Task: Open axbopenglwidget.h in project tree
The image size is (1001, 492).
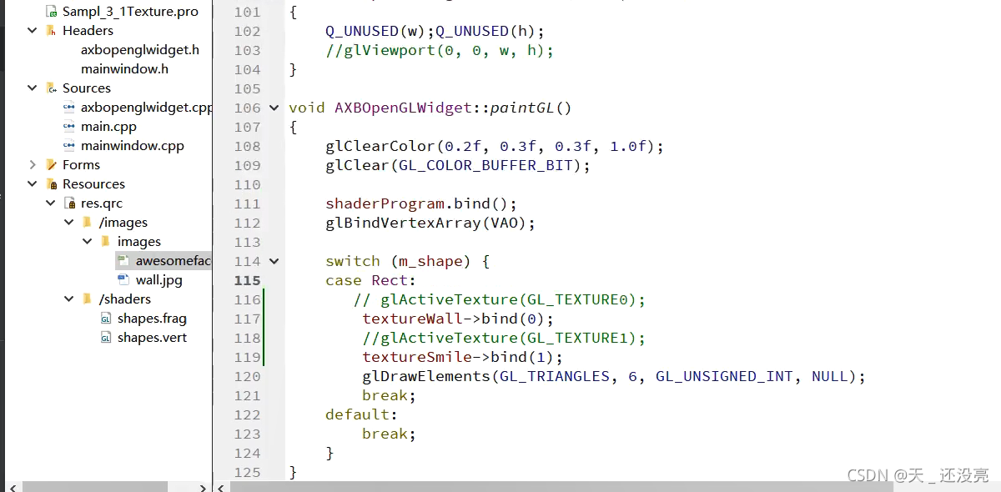Action: point(140,50)
